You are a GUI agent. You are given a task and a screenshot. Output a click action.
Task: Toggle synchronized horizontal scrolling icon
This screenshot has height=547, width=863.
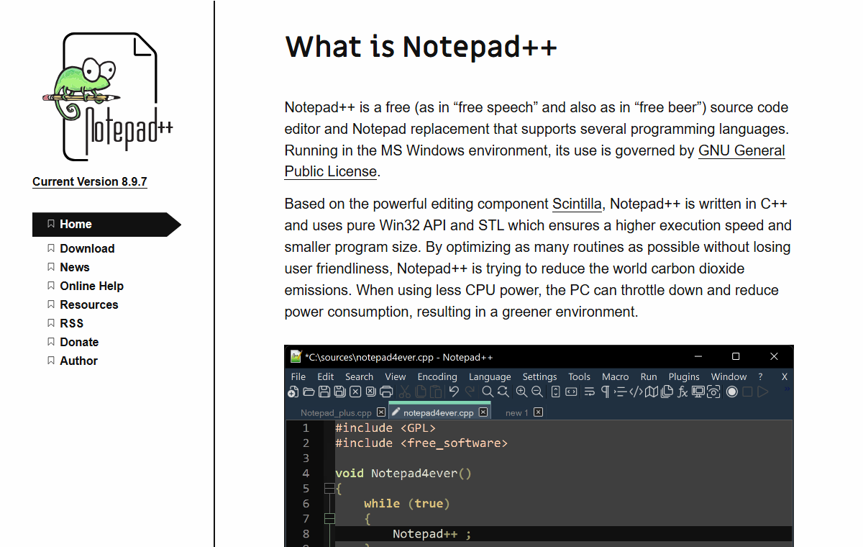pos(571,392)
